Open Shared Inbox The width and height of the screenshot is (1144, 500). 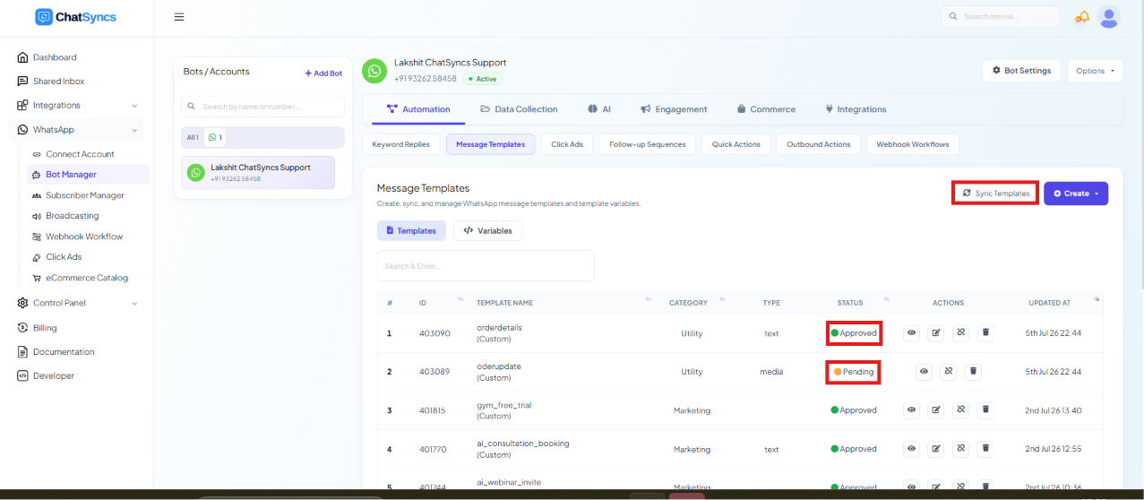click(x=58, y=82)
